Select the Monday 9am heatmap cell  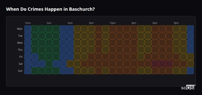pyautogui.click(x=91, y=29)
